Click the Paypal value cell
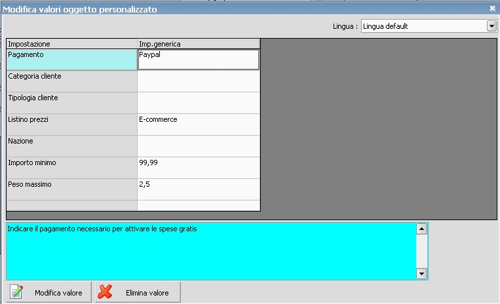This screenshot has height=304, width=500. [199, 60]
